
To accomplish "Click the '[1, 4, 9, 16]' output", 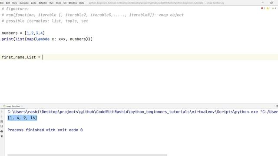I will click(22, 118).
